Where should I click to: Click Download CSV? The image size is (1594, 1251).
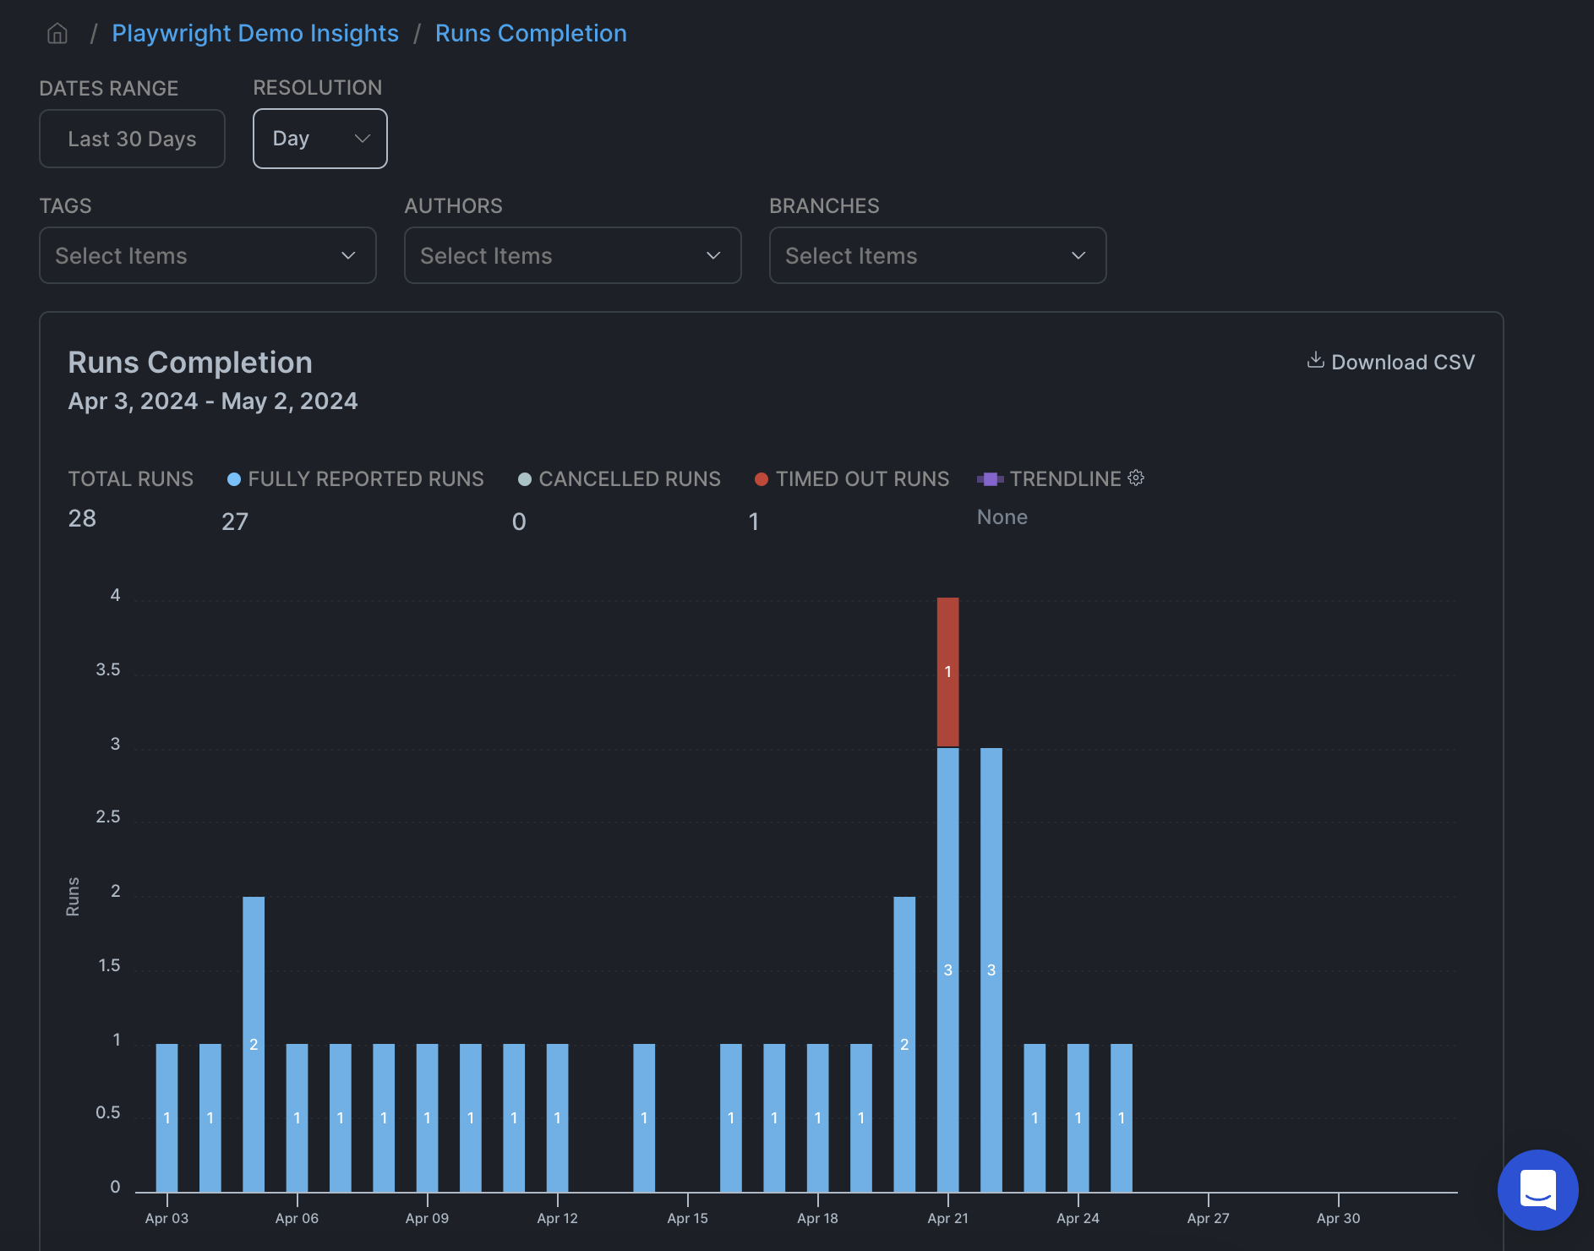[x=1402, y=361]
